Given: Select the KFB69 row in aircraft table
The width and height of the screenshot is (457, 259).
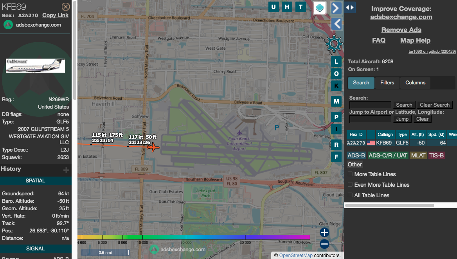Looking at the screenshot, I should (401, 143).
